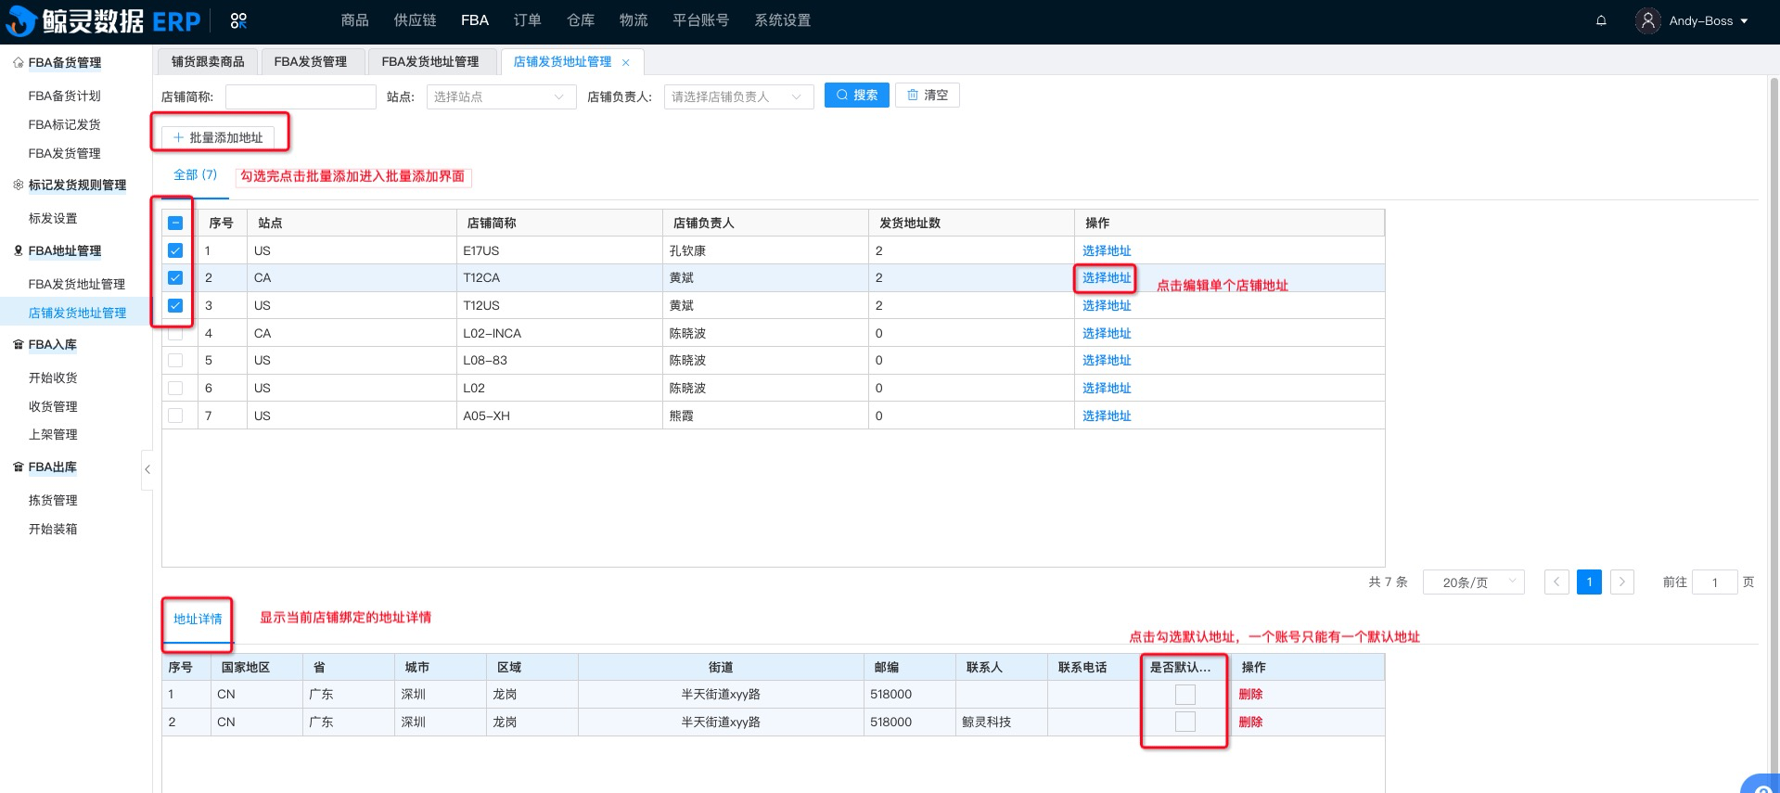Select the 全部 (7) filter tab
The height and width of the screenshot is (793, 1780).
195,174
